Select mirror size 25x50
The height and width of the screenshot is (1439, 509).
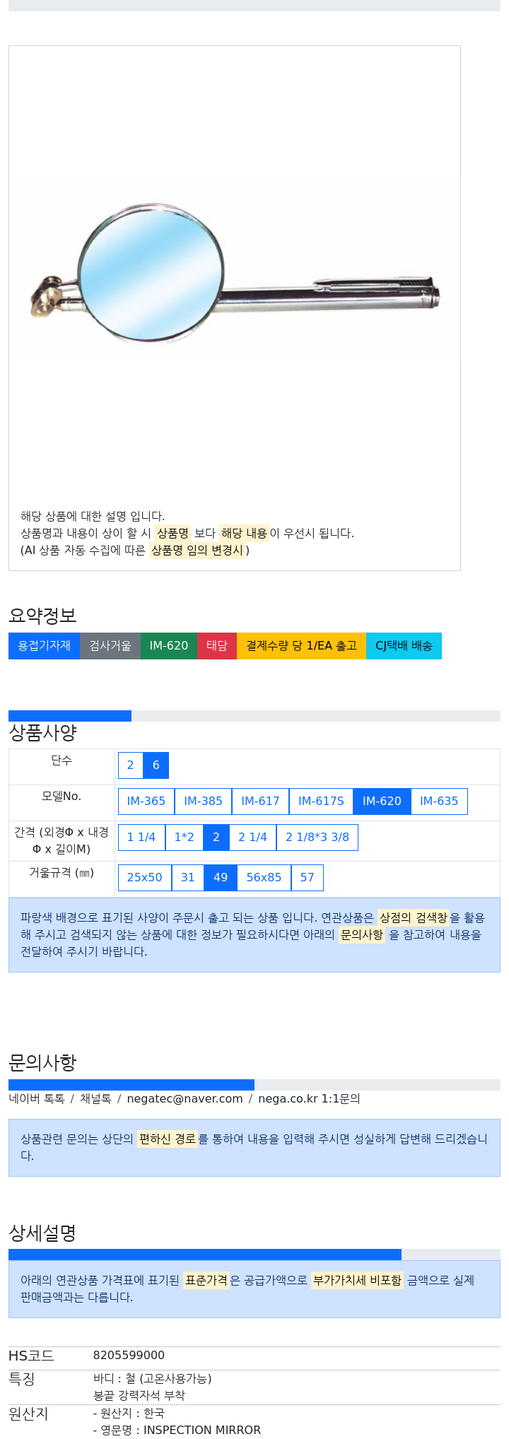(x=145, y=878)
